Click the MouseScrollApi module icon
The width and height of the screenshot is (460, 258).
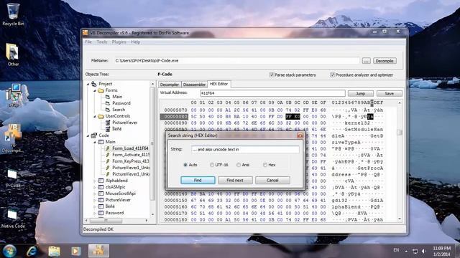(x=101, y=193)
